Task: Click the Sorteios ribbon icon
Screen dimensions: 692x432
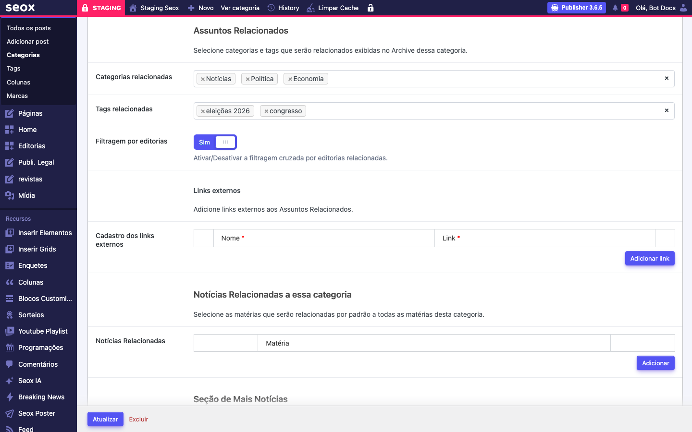Action: point(9,315)
